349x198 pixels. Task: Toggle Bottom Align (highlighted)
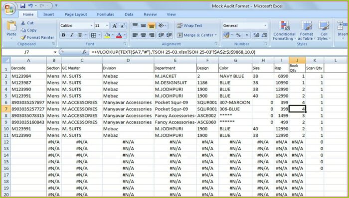pos(152,26)
